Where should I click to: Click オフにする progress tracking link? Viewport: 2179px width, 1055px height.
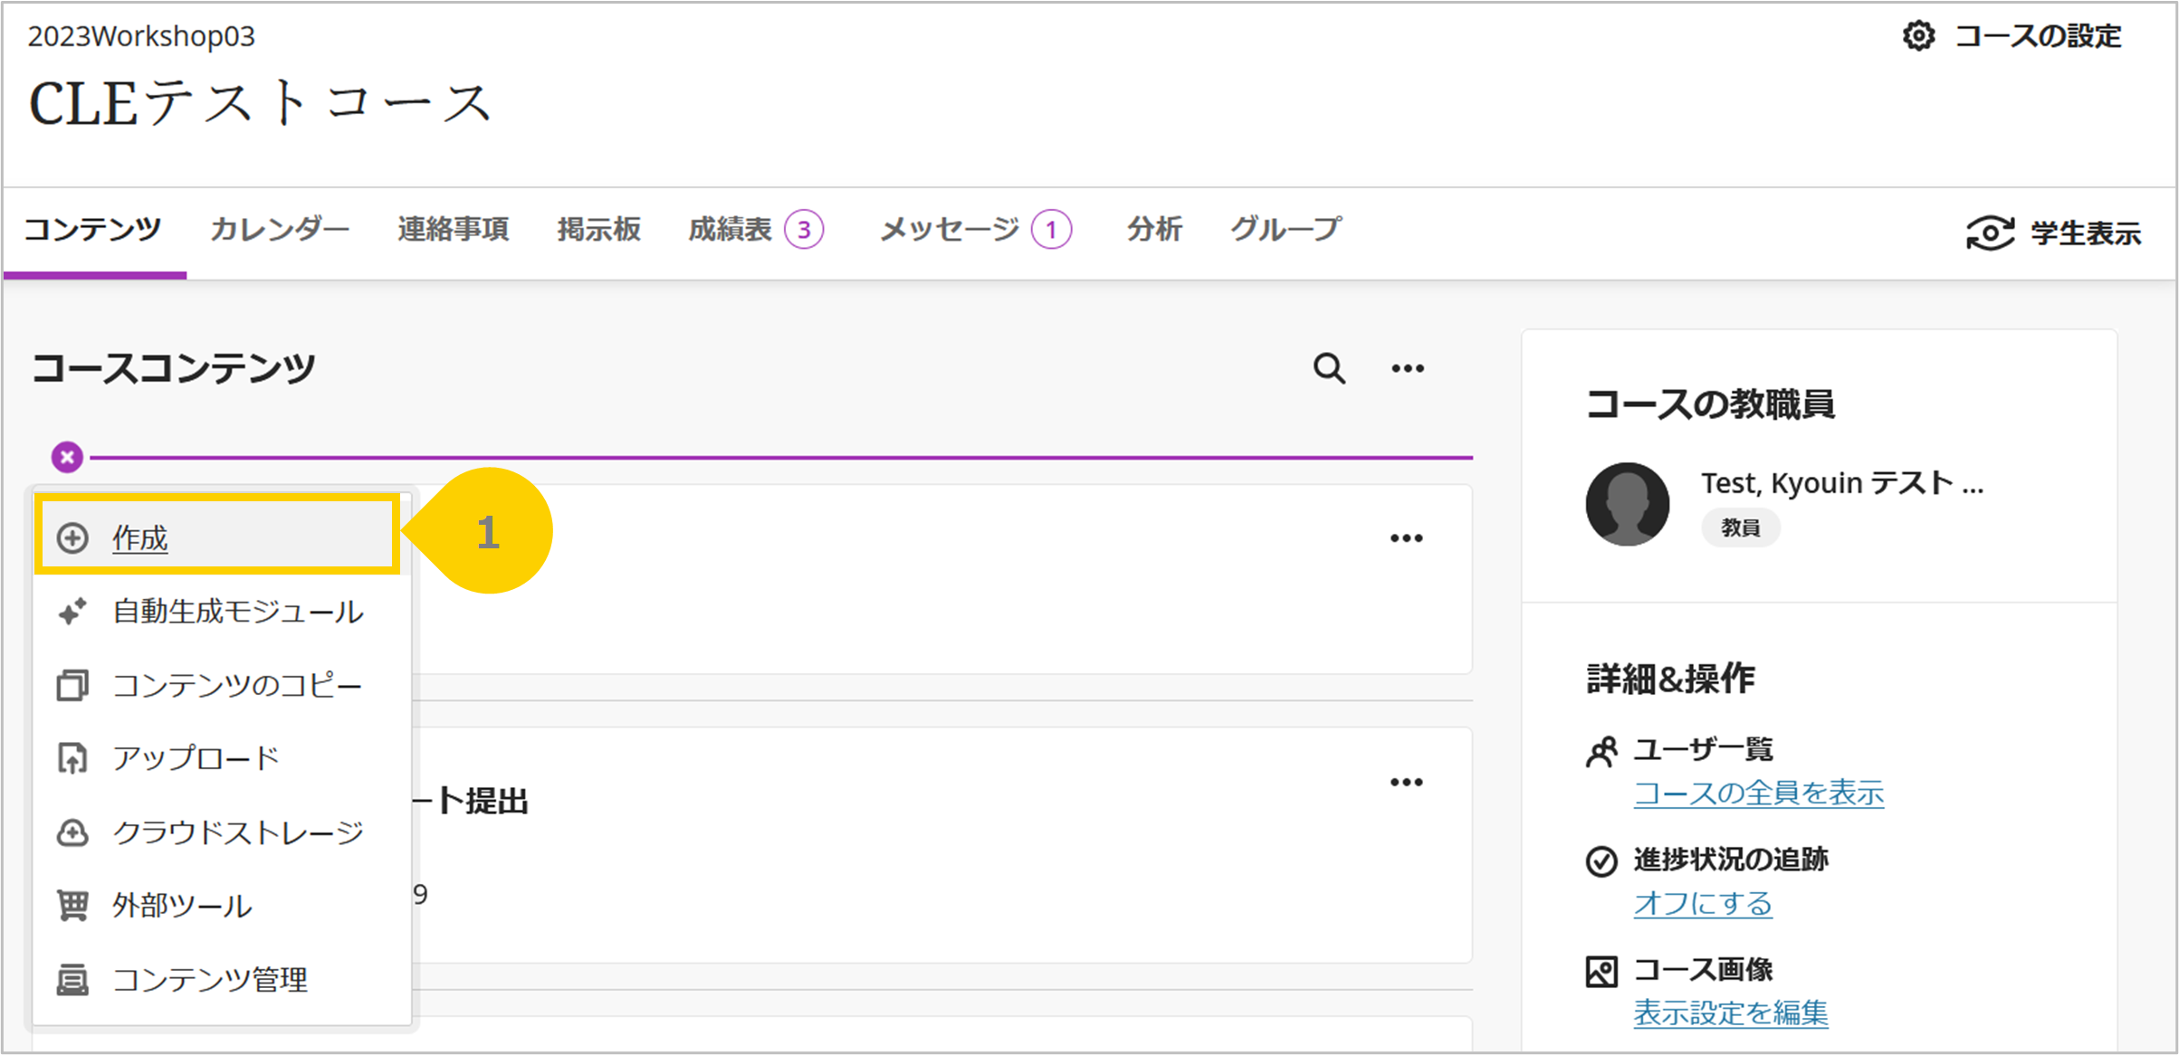click(1703, 903)
